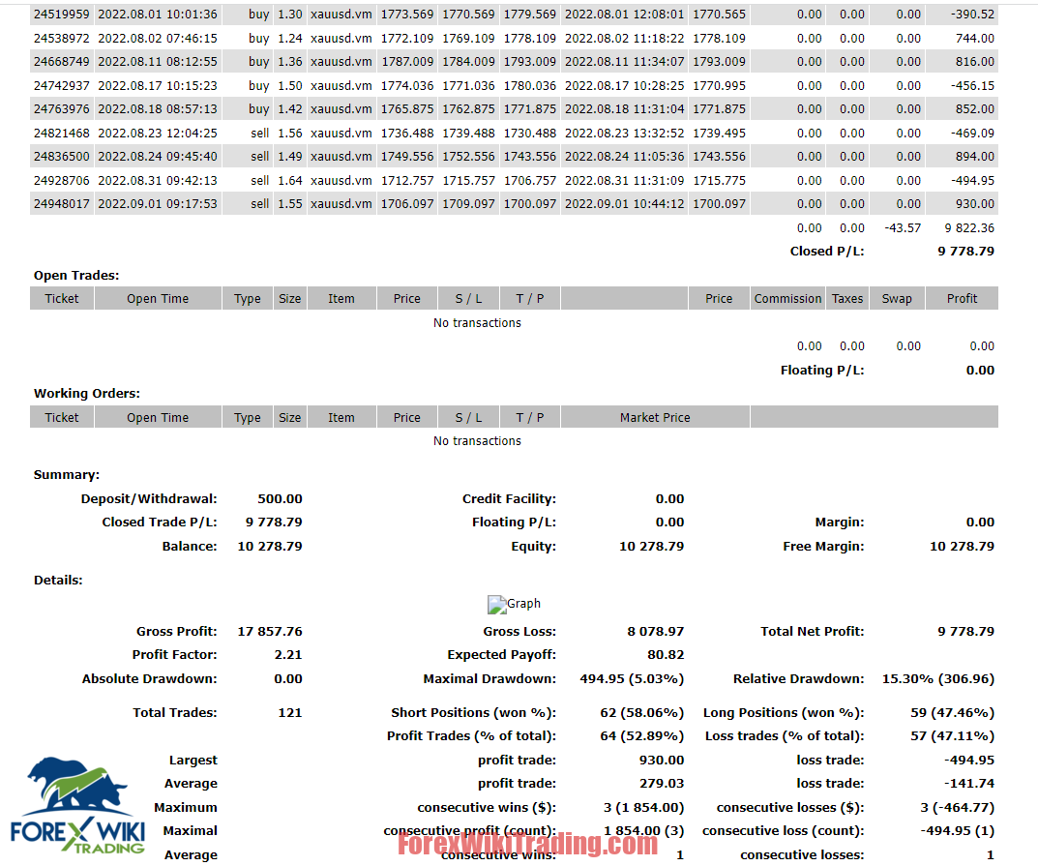
Task: Click the -390.52 profit cell
Action: pos(972,14)
